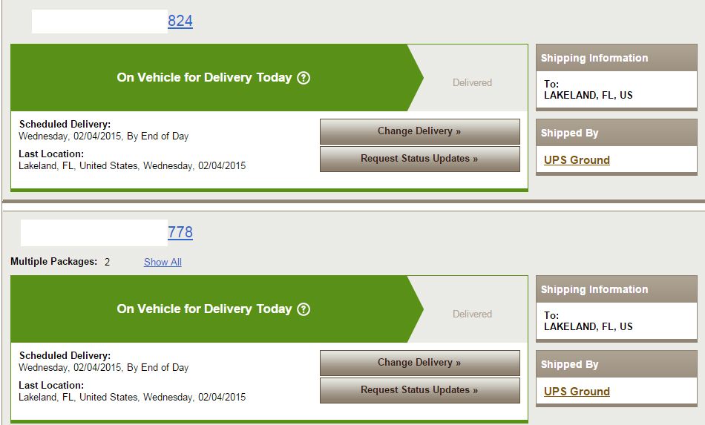
Task: Open tracking number ending in 778
Action: [180, 232]
